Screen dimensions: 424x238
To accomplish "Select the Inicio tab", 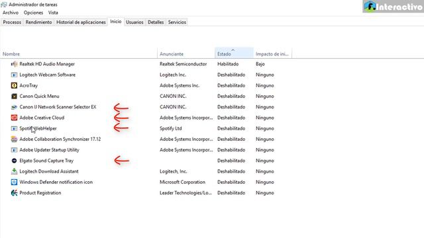I will (116, 22).
